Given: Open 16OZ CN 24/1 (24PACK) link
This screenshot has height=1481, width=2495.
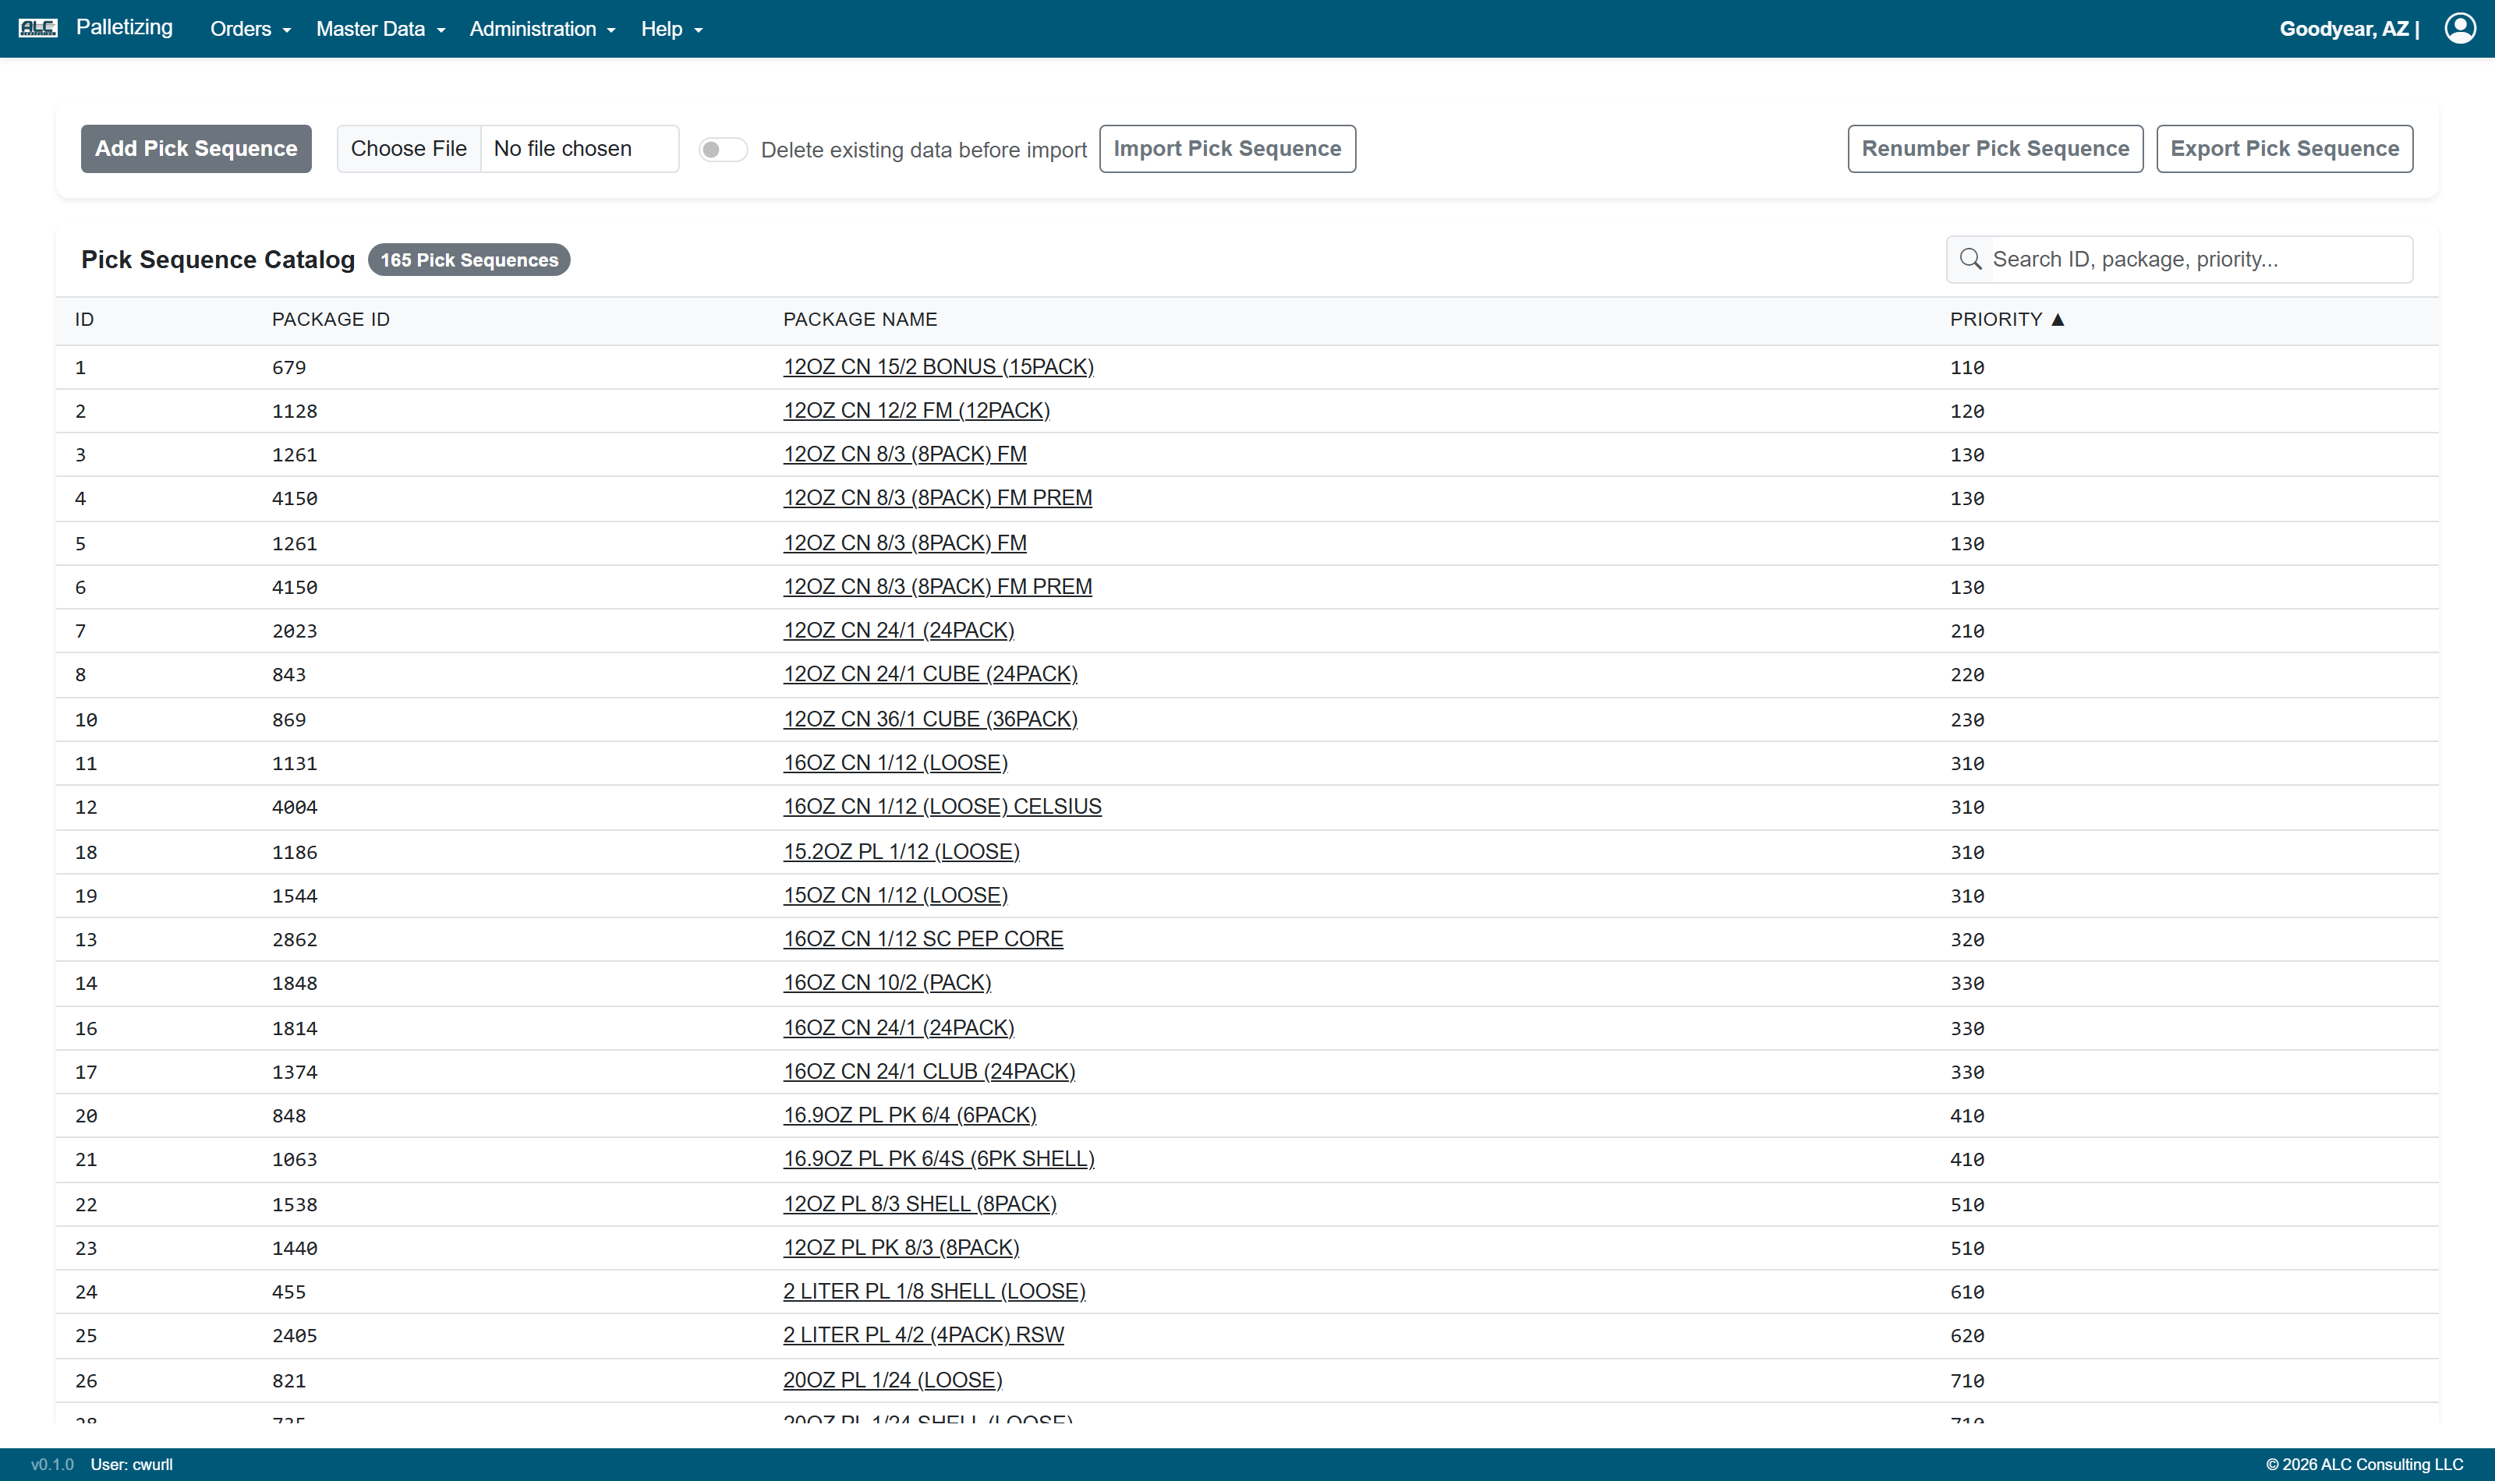Looking at the screenshot, I should (898, 1028).
